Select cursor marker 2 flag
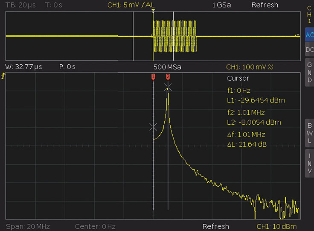Image resolution: width=314 pixels, height=231 pixels. click(x=168, y=76)
